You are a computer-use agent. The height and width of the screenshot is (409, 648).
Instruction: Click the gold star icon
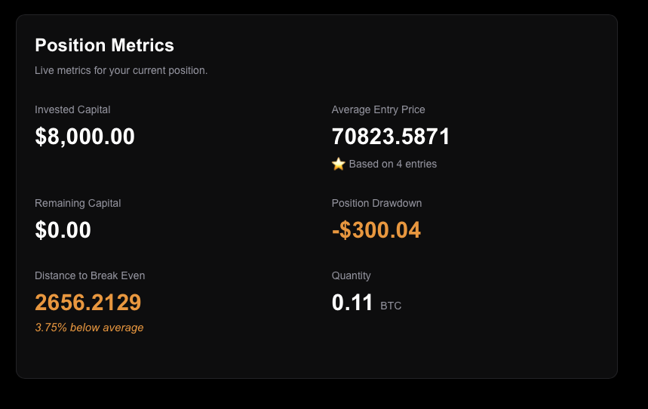click(339, 164)
